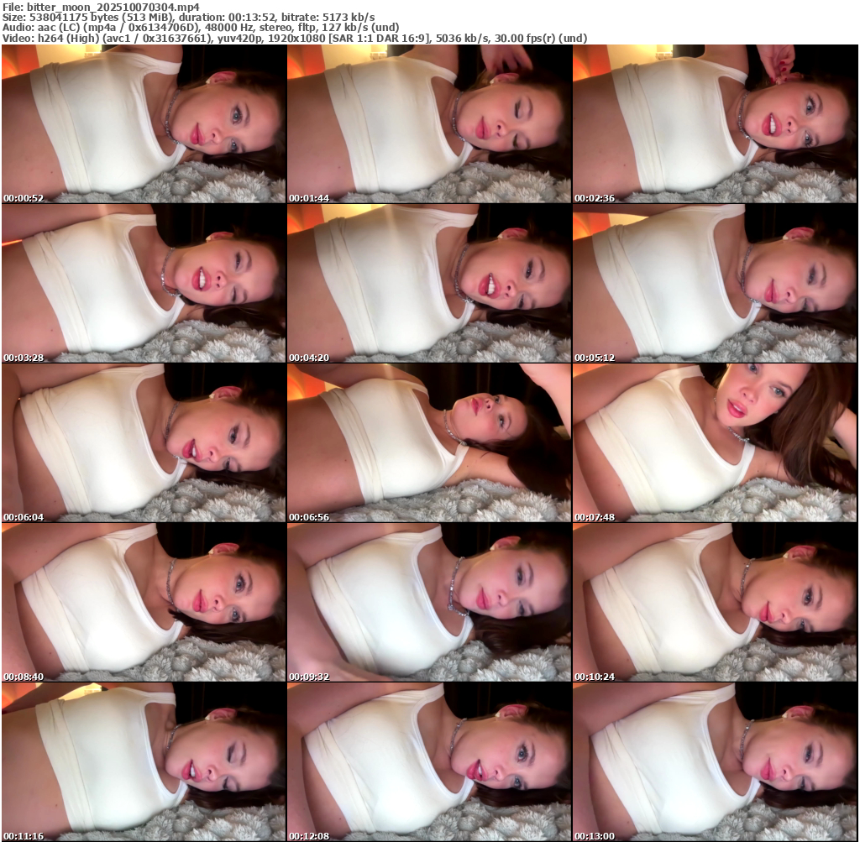Pick the frame marked 00:12:08
This screenshot has height=842, width=860.
(429, 762)
